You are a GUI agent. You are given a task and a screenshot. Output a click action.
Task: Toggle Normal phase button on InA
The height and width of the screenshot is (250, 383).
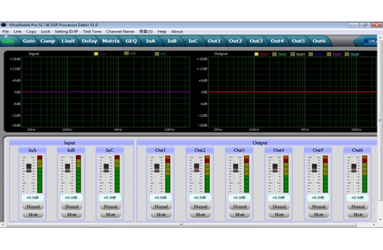33,207
